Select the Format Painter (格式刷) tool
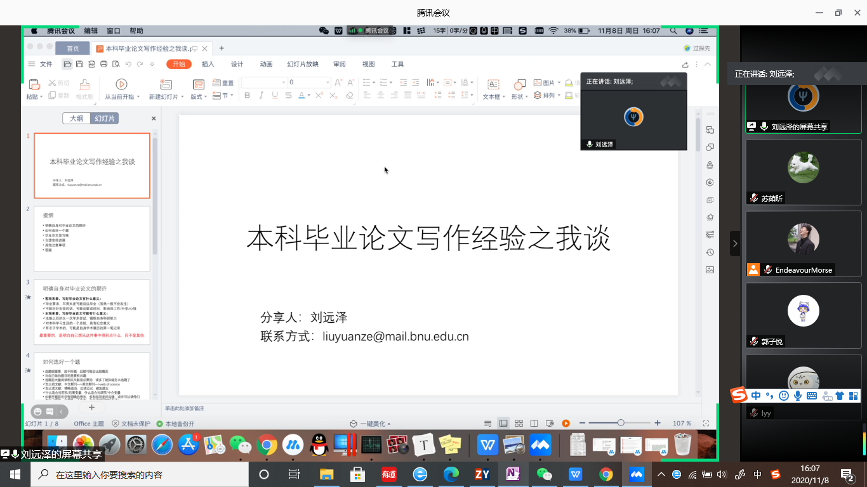The width and height of the screenshot is (867, 487). click(x=83, y=87)
